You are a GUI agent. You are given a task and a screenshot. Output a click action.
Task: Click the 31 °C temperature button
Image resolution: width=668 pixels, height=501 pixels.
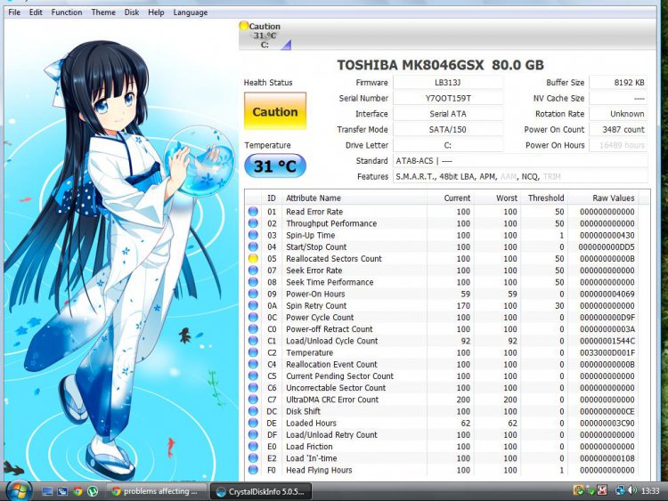coord(275,166)
